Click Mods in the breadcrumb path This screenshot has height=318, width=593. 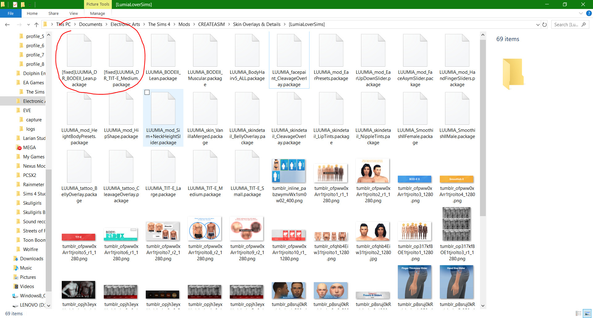(x=184, y=24)
